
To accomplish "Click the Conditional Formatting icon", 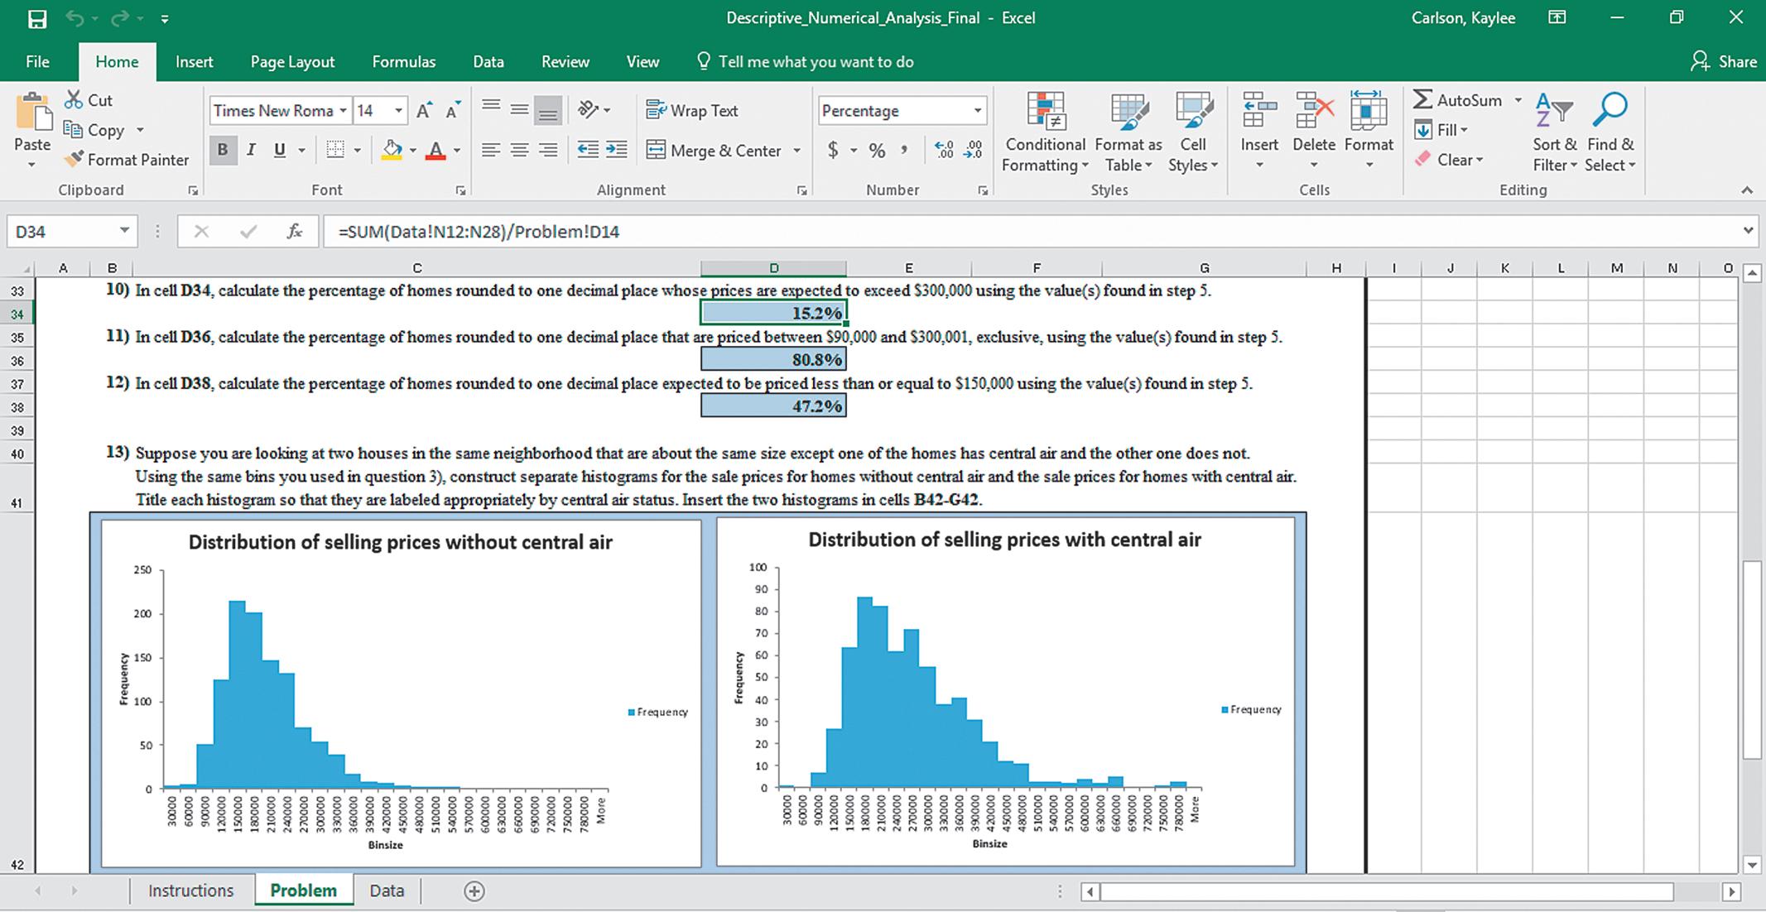I will [1045, 112].
